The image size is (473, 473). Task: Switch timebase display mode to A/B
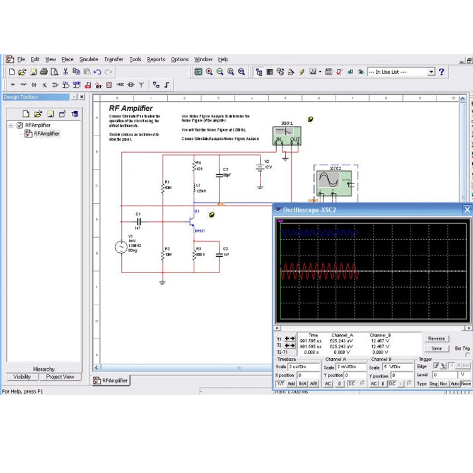(313, 383)
